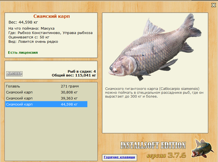Select the Сиамский карп 30,808 кг entry
Image resolution: width=218 pixels, height=162 pixels.
[x=46, y=92]
